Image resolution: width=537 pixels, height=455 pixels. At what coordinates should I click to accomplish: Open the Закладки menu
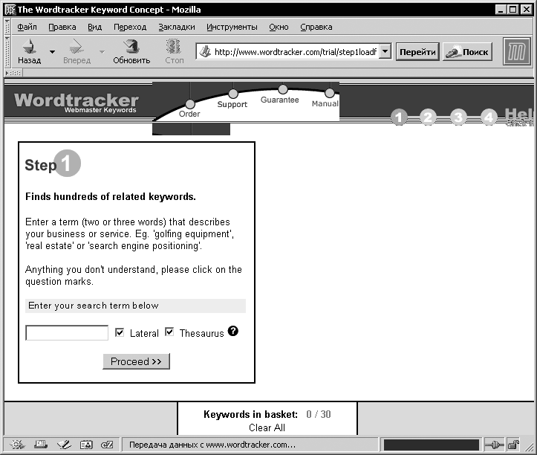(176, 27)
